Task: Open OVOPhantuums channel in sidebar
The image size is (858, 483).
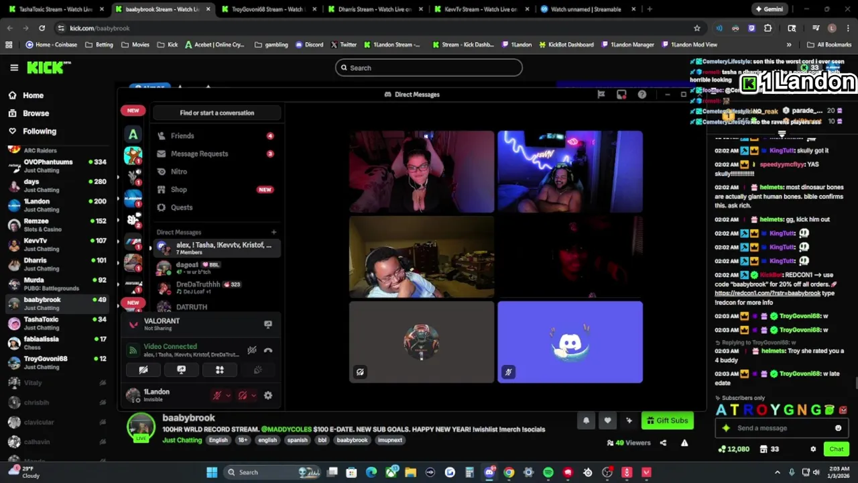Action: (57, 166)
